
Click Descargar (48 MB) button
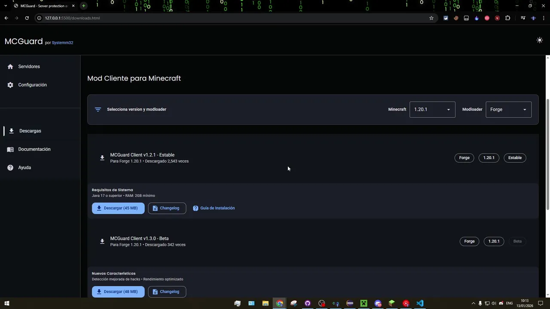point(118,292)
